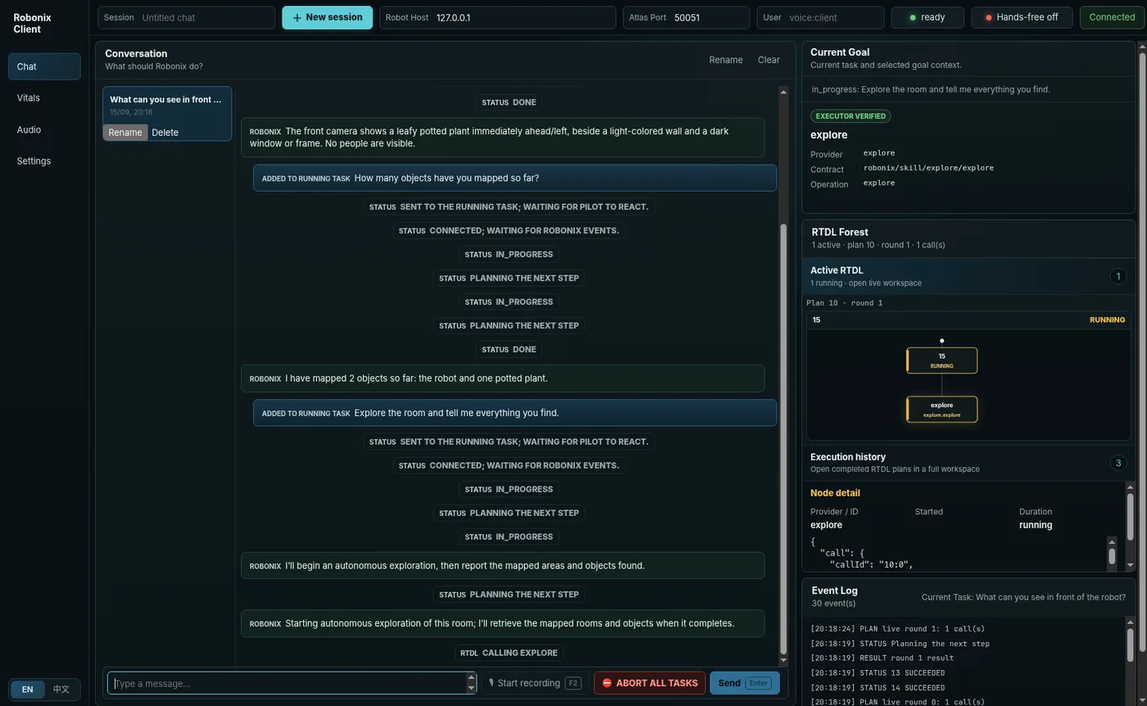Open the Settings section
The width and height of the screenshot is (1147, 706).
click(x=44, y=161)
